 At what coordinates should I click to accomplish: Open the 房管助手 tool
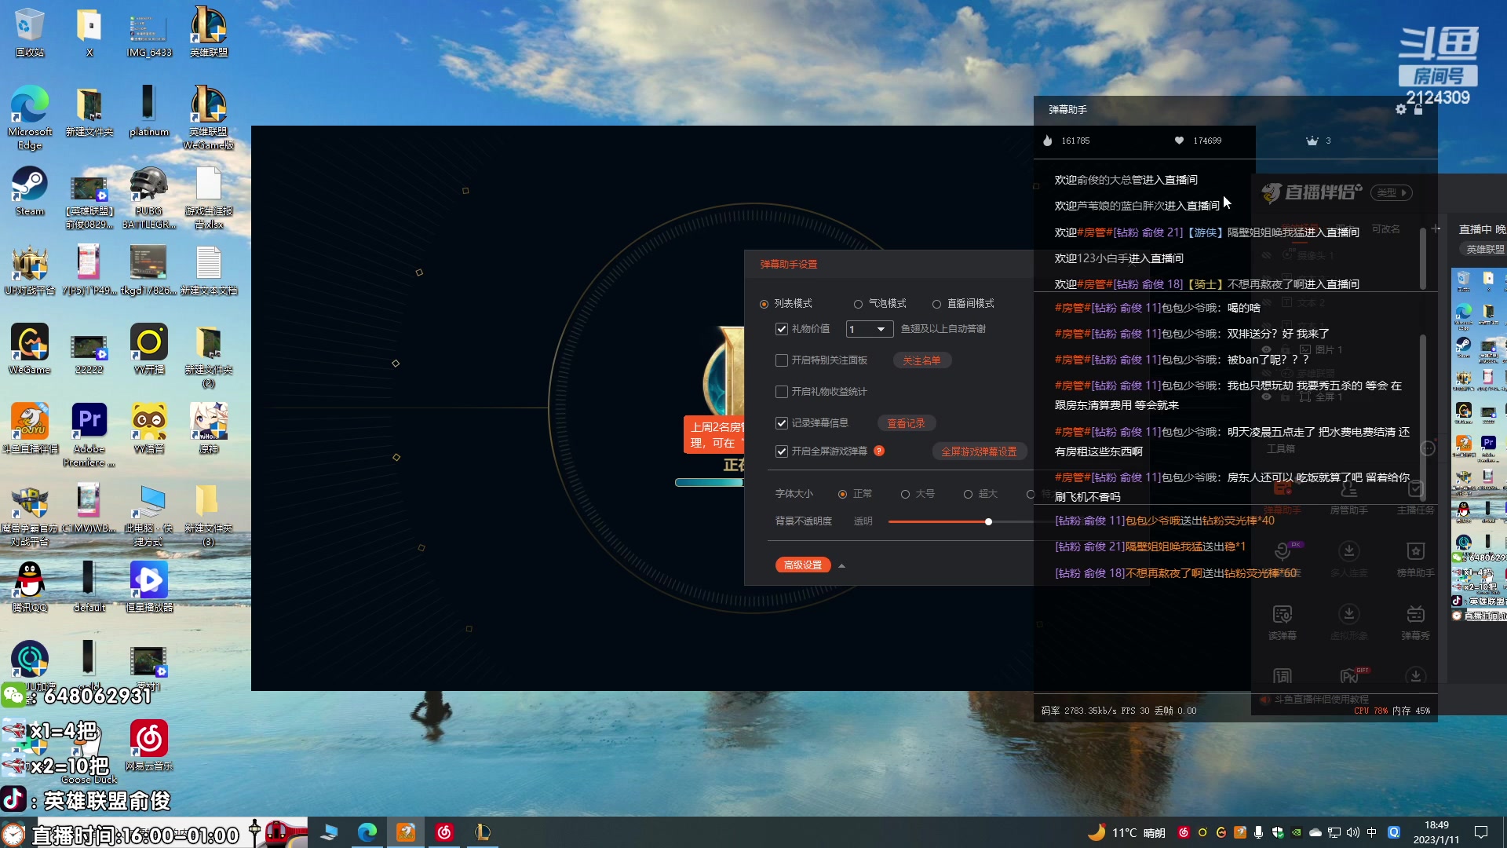[x=1348, y=498]
